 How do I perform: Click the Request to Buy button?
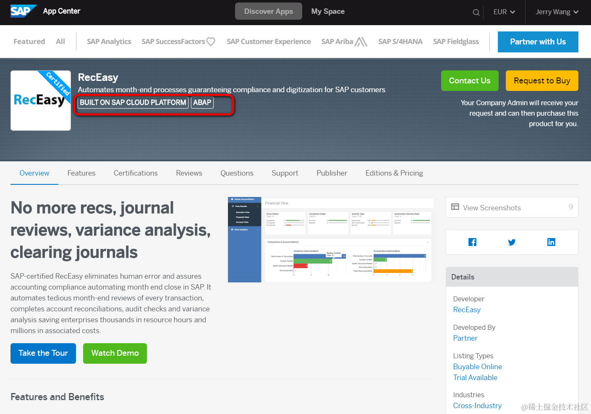pos(542,81)
